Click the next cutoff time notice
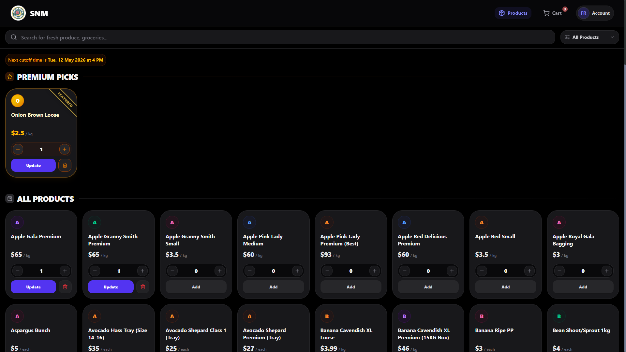 pos(56,60)
